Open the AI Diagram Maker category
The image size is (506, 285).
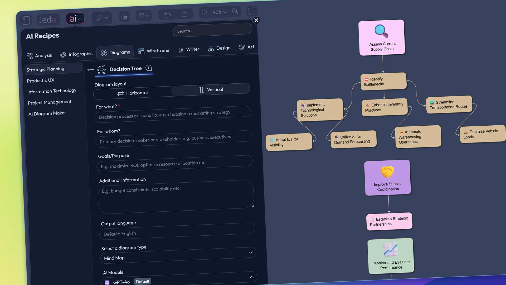[47, 113]
